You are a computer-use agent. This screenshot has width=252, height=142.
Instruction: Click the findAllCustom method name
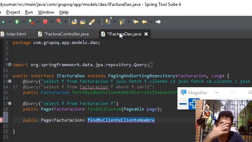click(x=104, y=109)
